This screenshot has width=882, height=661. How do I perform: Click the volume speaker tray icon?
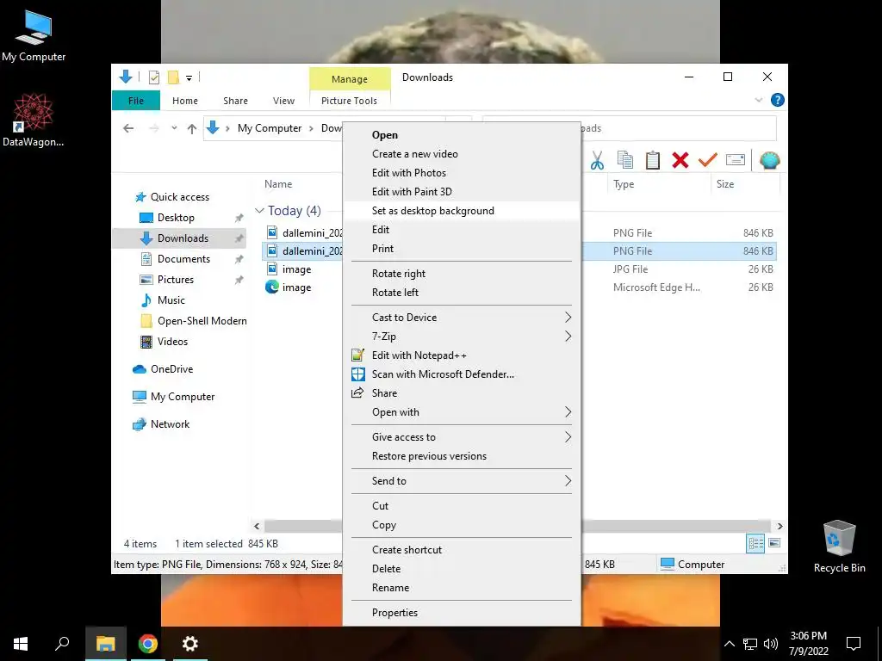771,644
